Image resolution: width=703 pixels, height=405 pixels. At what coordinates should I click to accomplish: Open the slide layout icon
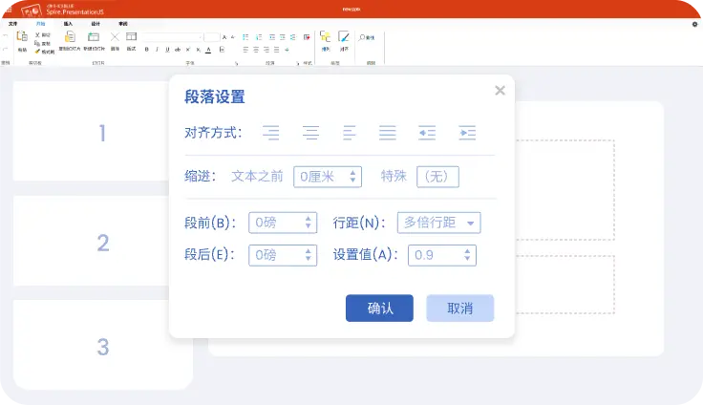131,36
